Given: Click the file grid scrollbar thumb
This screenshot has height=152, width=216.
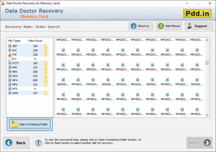Looking at the screenshot, I should (x=207, y=63).
